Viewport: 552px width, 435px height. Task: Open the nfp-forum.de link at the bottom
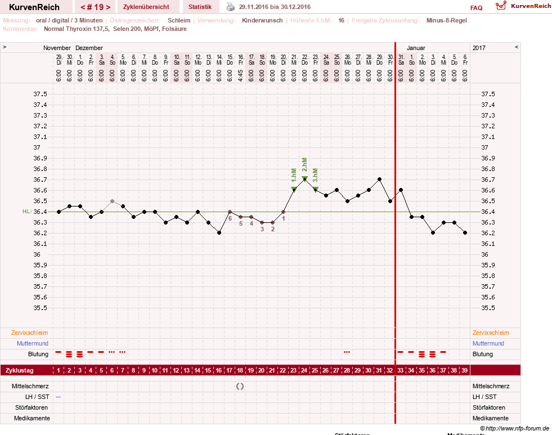point(517,428)
